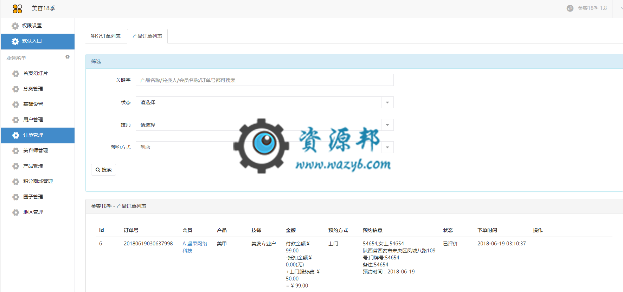Open 基础设置 in the sidebar

pos(38,104)
